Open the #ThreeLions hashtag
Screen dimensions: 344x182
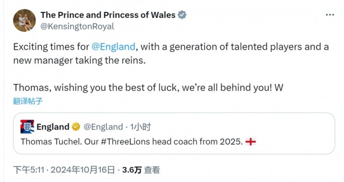126,142
